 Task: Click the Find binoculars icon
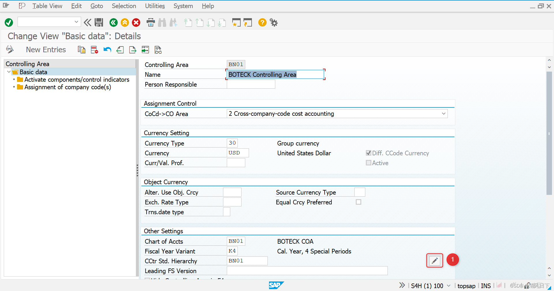[162, 22]
